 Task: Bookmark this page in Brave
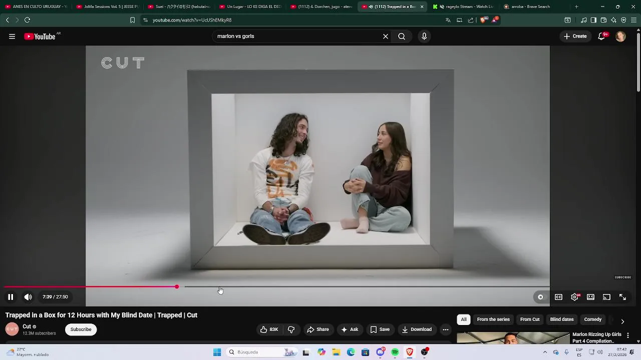[x=132, y=20]
